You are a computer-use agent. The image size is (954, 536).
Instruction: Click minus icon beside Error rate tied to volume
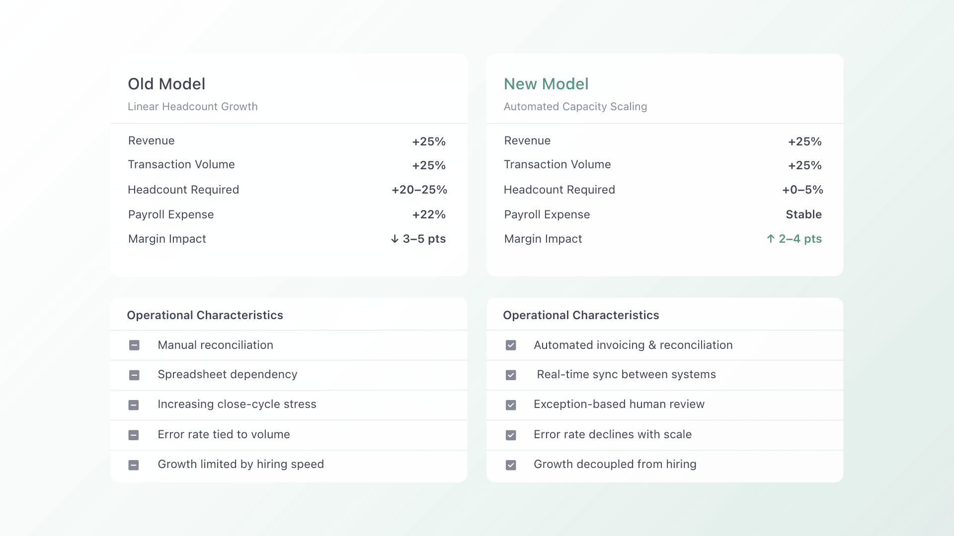[x=134, y=435]
